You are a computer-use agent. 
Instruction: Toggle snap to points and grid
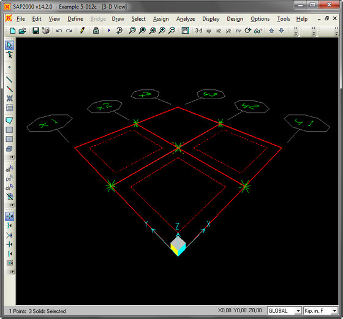9,216
